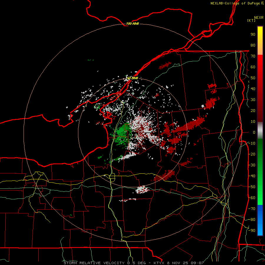Select the -50 knot scale label
265x265 pixels.
pyautogui.click(x=252, y=187)
